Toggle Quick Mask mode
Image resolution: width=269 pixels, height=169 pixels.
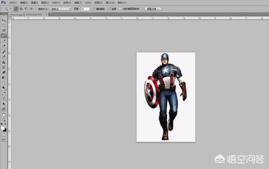4,135
